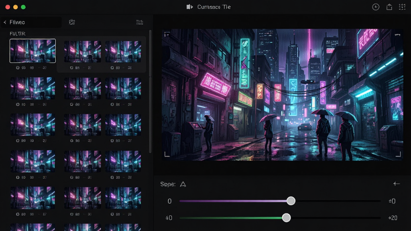411x231 pixels.
Task: Click the triangle icon next to Sepe label
Action: pyautogui.click(x=183, y=184)
